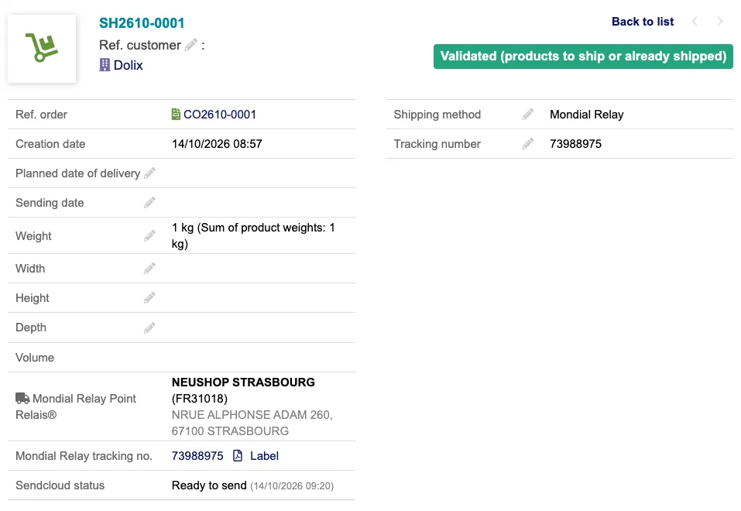Download the shipping Label
The image size is (741, 511).
coord(264,456)
